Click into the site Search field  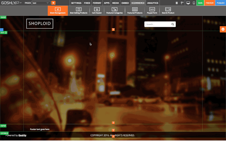coord(157,24)
